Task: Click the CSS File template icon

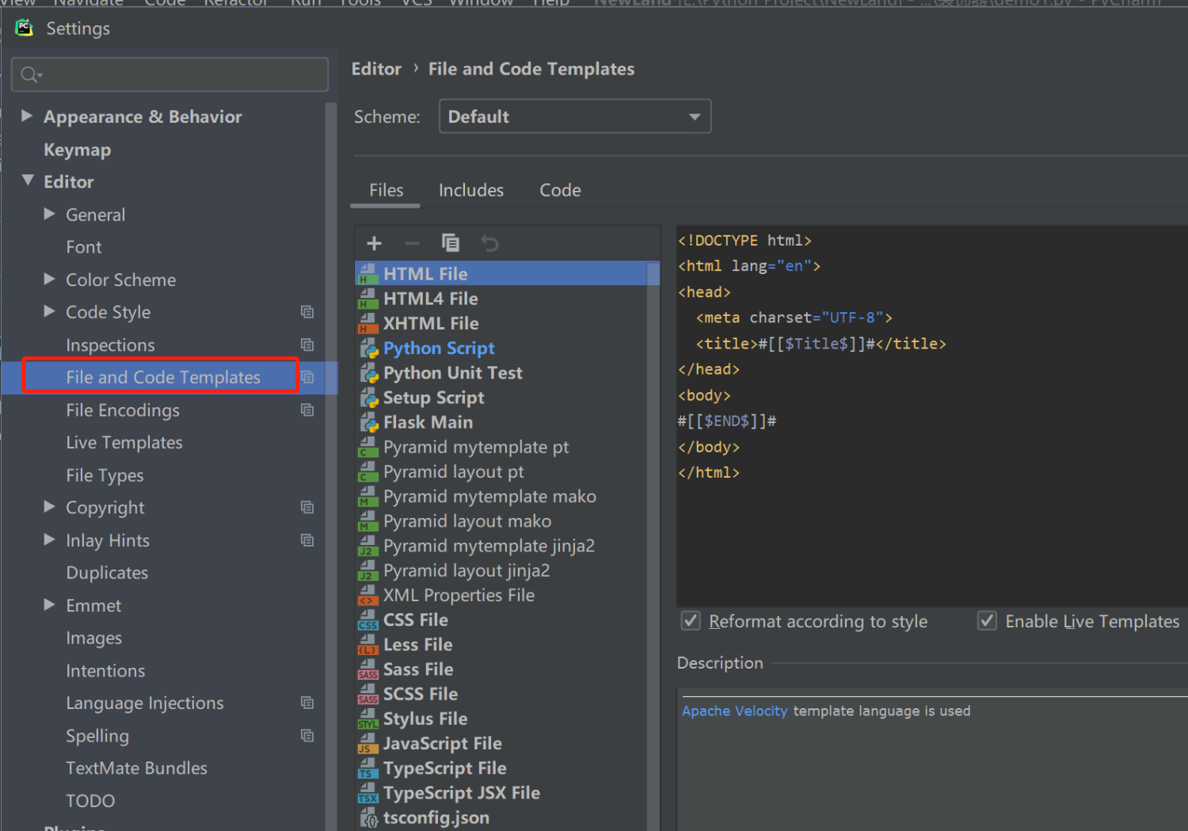Action: pyautogui.click(x=368, y=620)
